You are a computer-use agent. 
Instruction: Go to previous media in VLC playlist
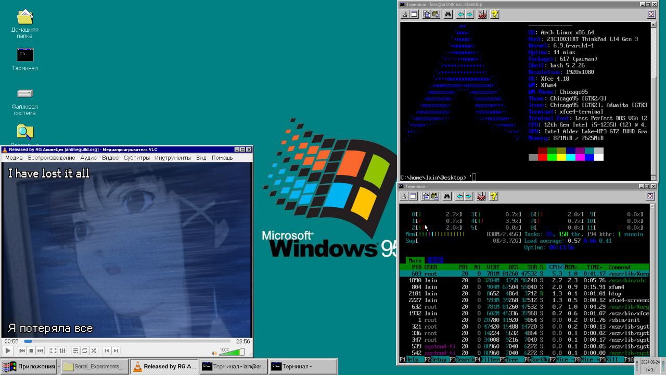coord(22,351)
